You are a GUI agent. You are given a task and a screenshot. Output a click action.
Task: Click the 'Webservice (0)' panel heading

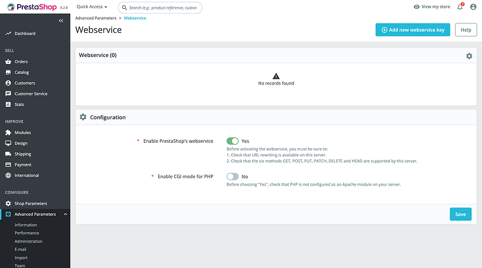click(98, 55)
